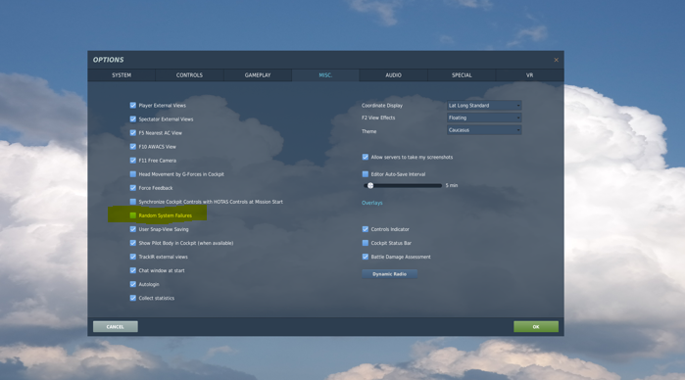Viewport: 685px width, 380px height.
Task: Toggle Battle Damage Assessment checkbox
Action: point(366,257)
